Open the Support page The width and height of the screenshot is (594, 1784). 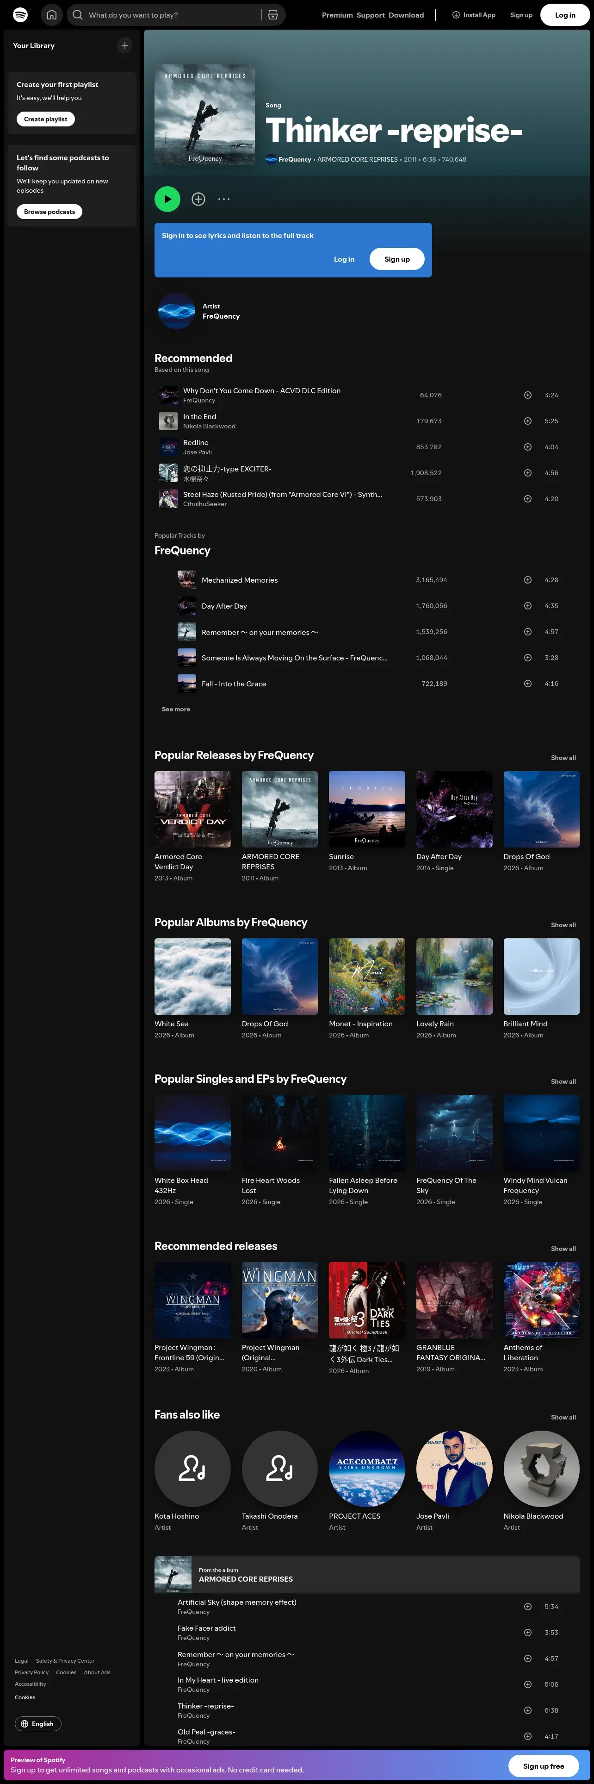371,14
